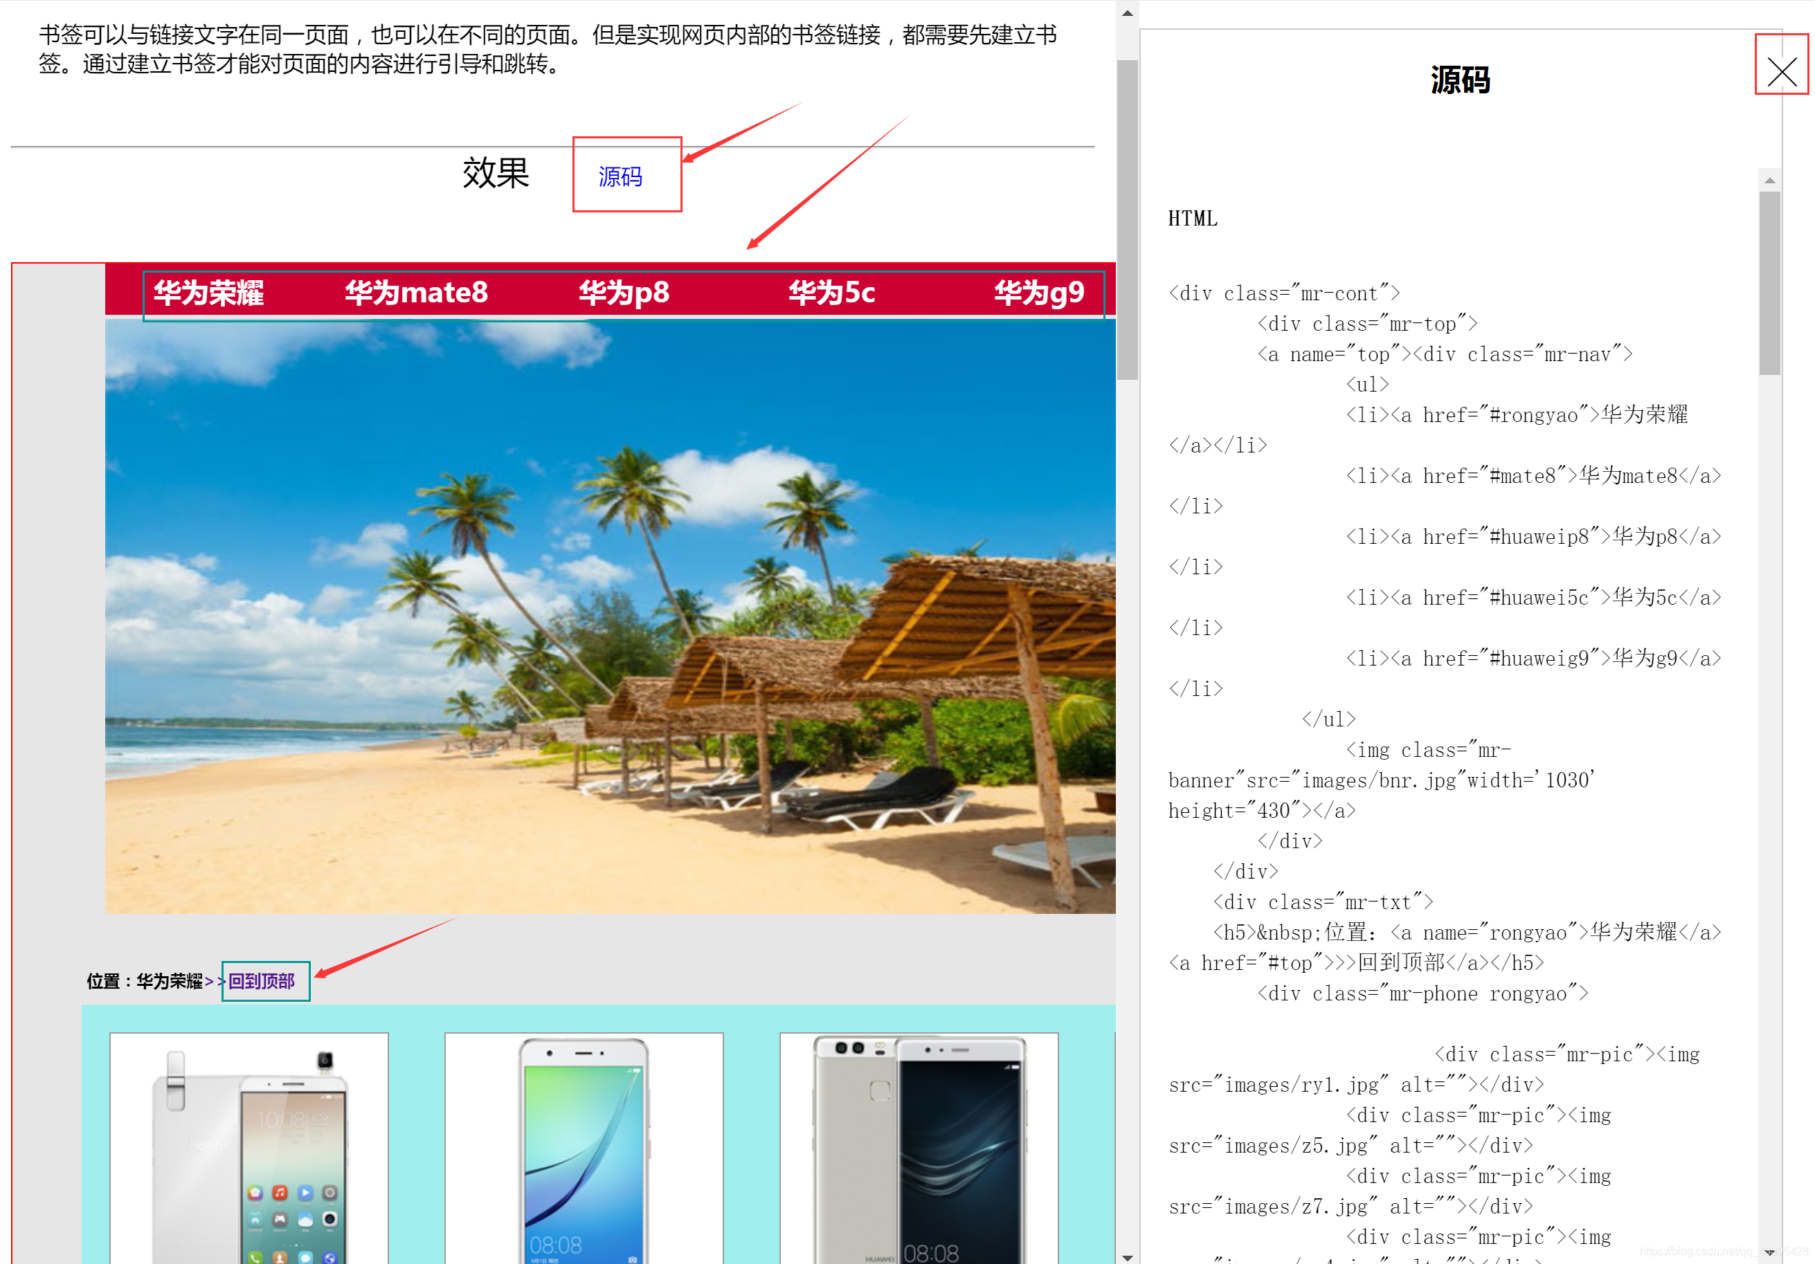Click the 位置：华为荣耀 breadcrumb text
The width and height of the screenshot is (1815, 1264).
[x=145, y=981]
